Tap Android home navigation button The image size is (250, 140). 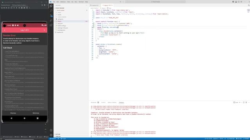pyautogui.click(x=24, y=118)
